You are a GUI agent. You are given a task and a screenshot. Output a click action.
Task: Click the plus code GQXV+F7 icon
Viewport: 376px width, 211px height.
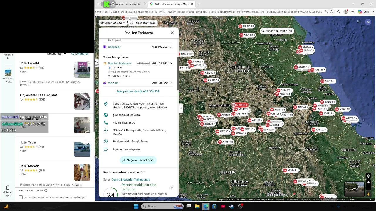tap(106, 130)
